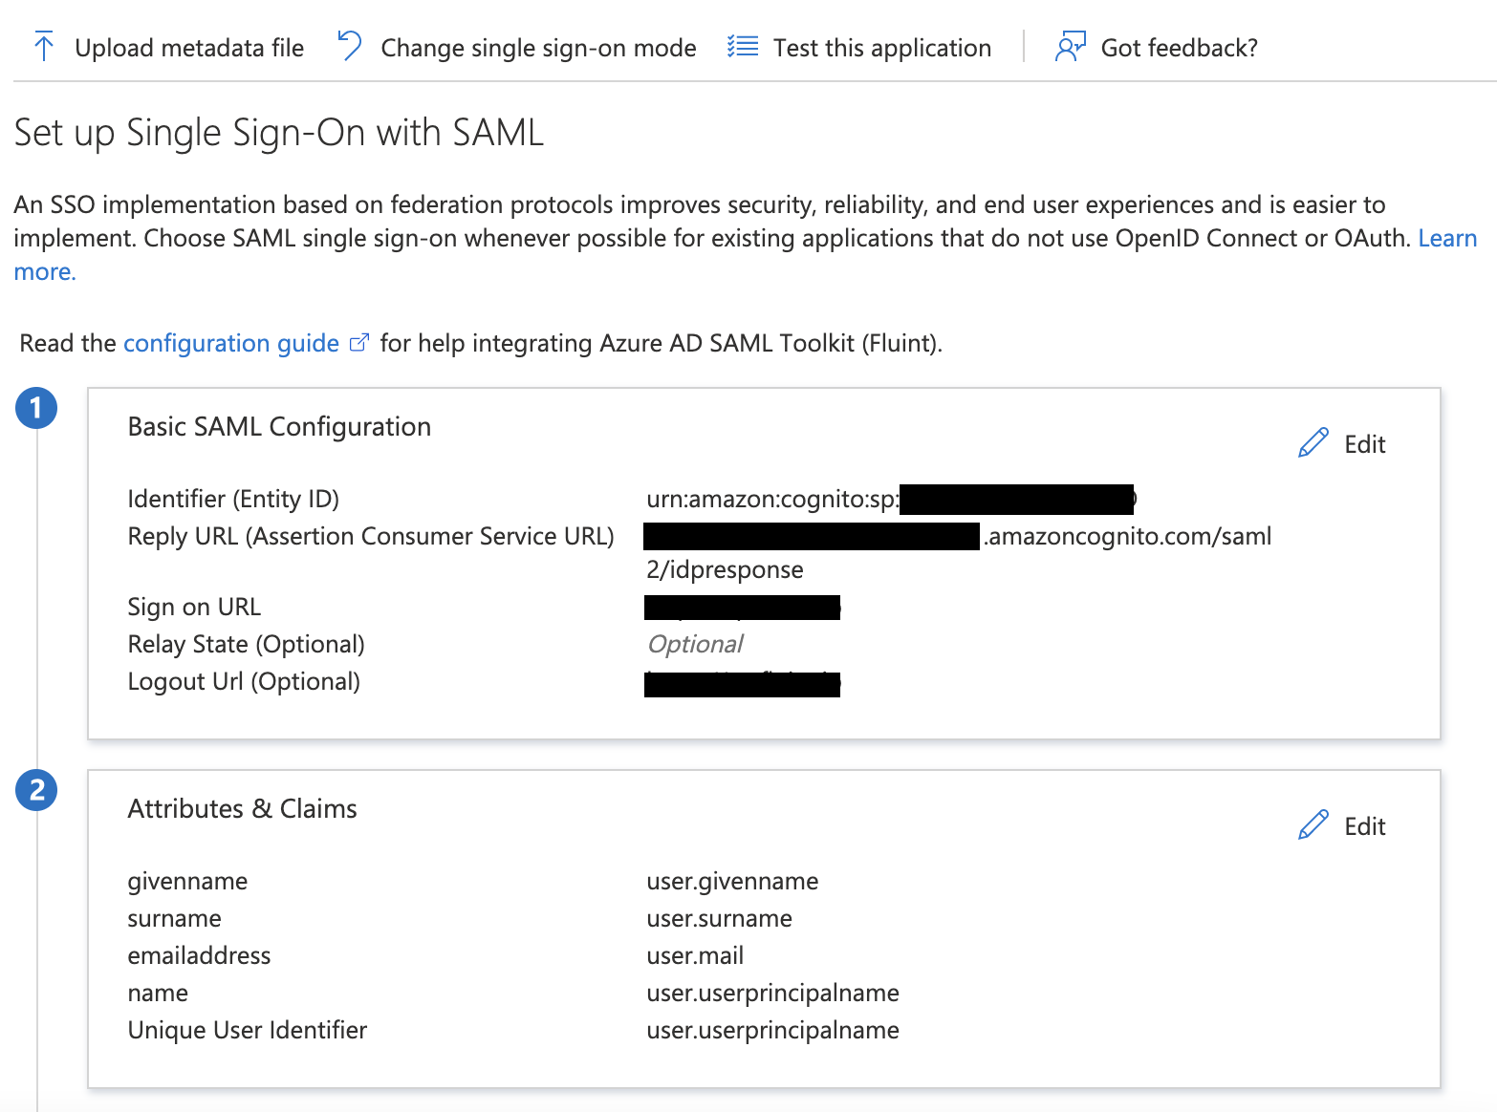
Task: Click user.userprincipalname value in name row
Action: pyautogui.click(x=772, y=993)
